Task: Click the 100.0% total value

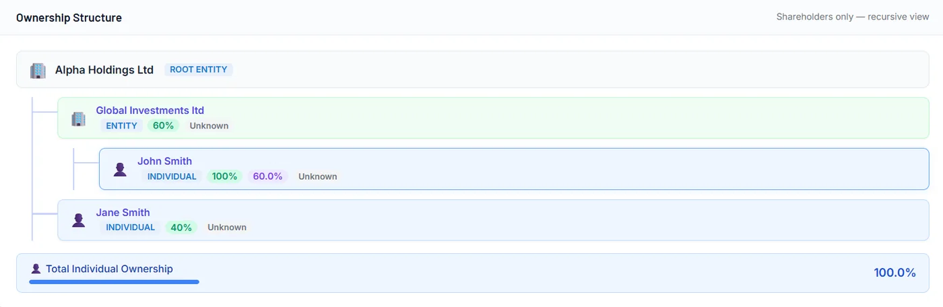Action: pos(895,273)
